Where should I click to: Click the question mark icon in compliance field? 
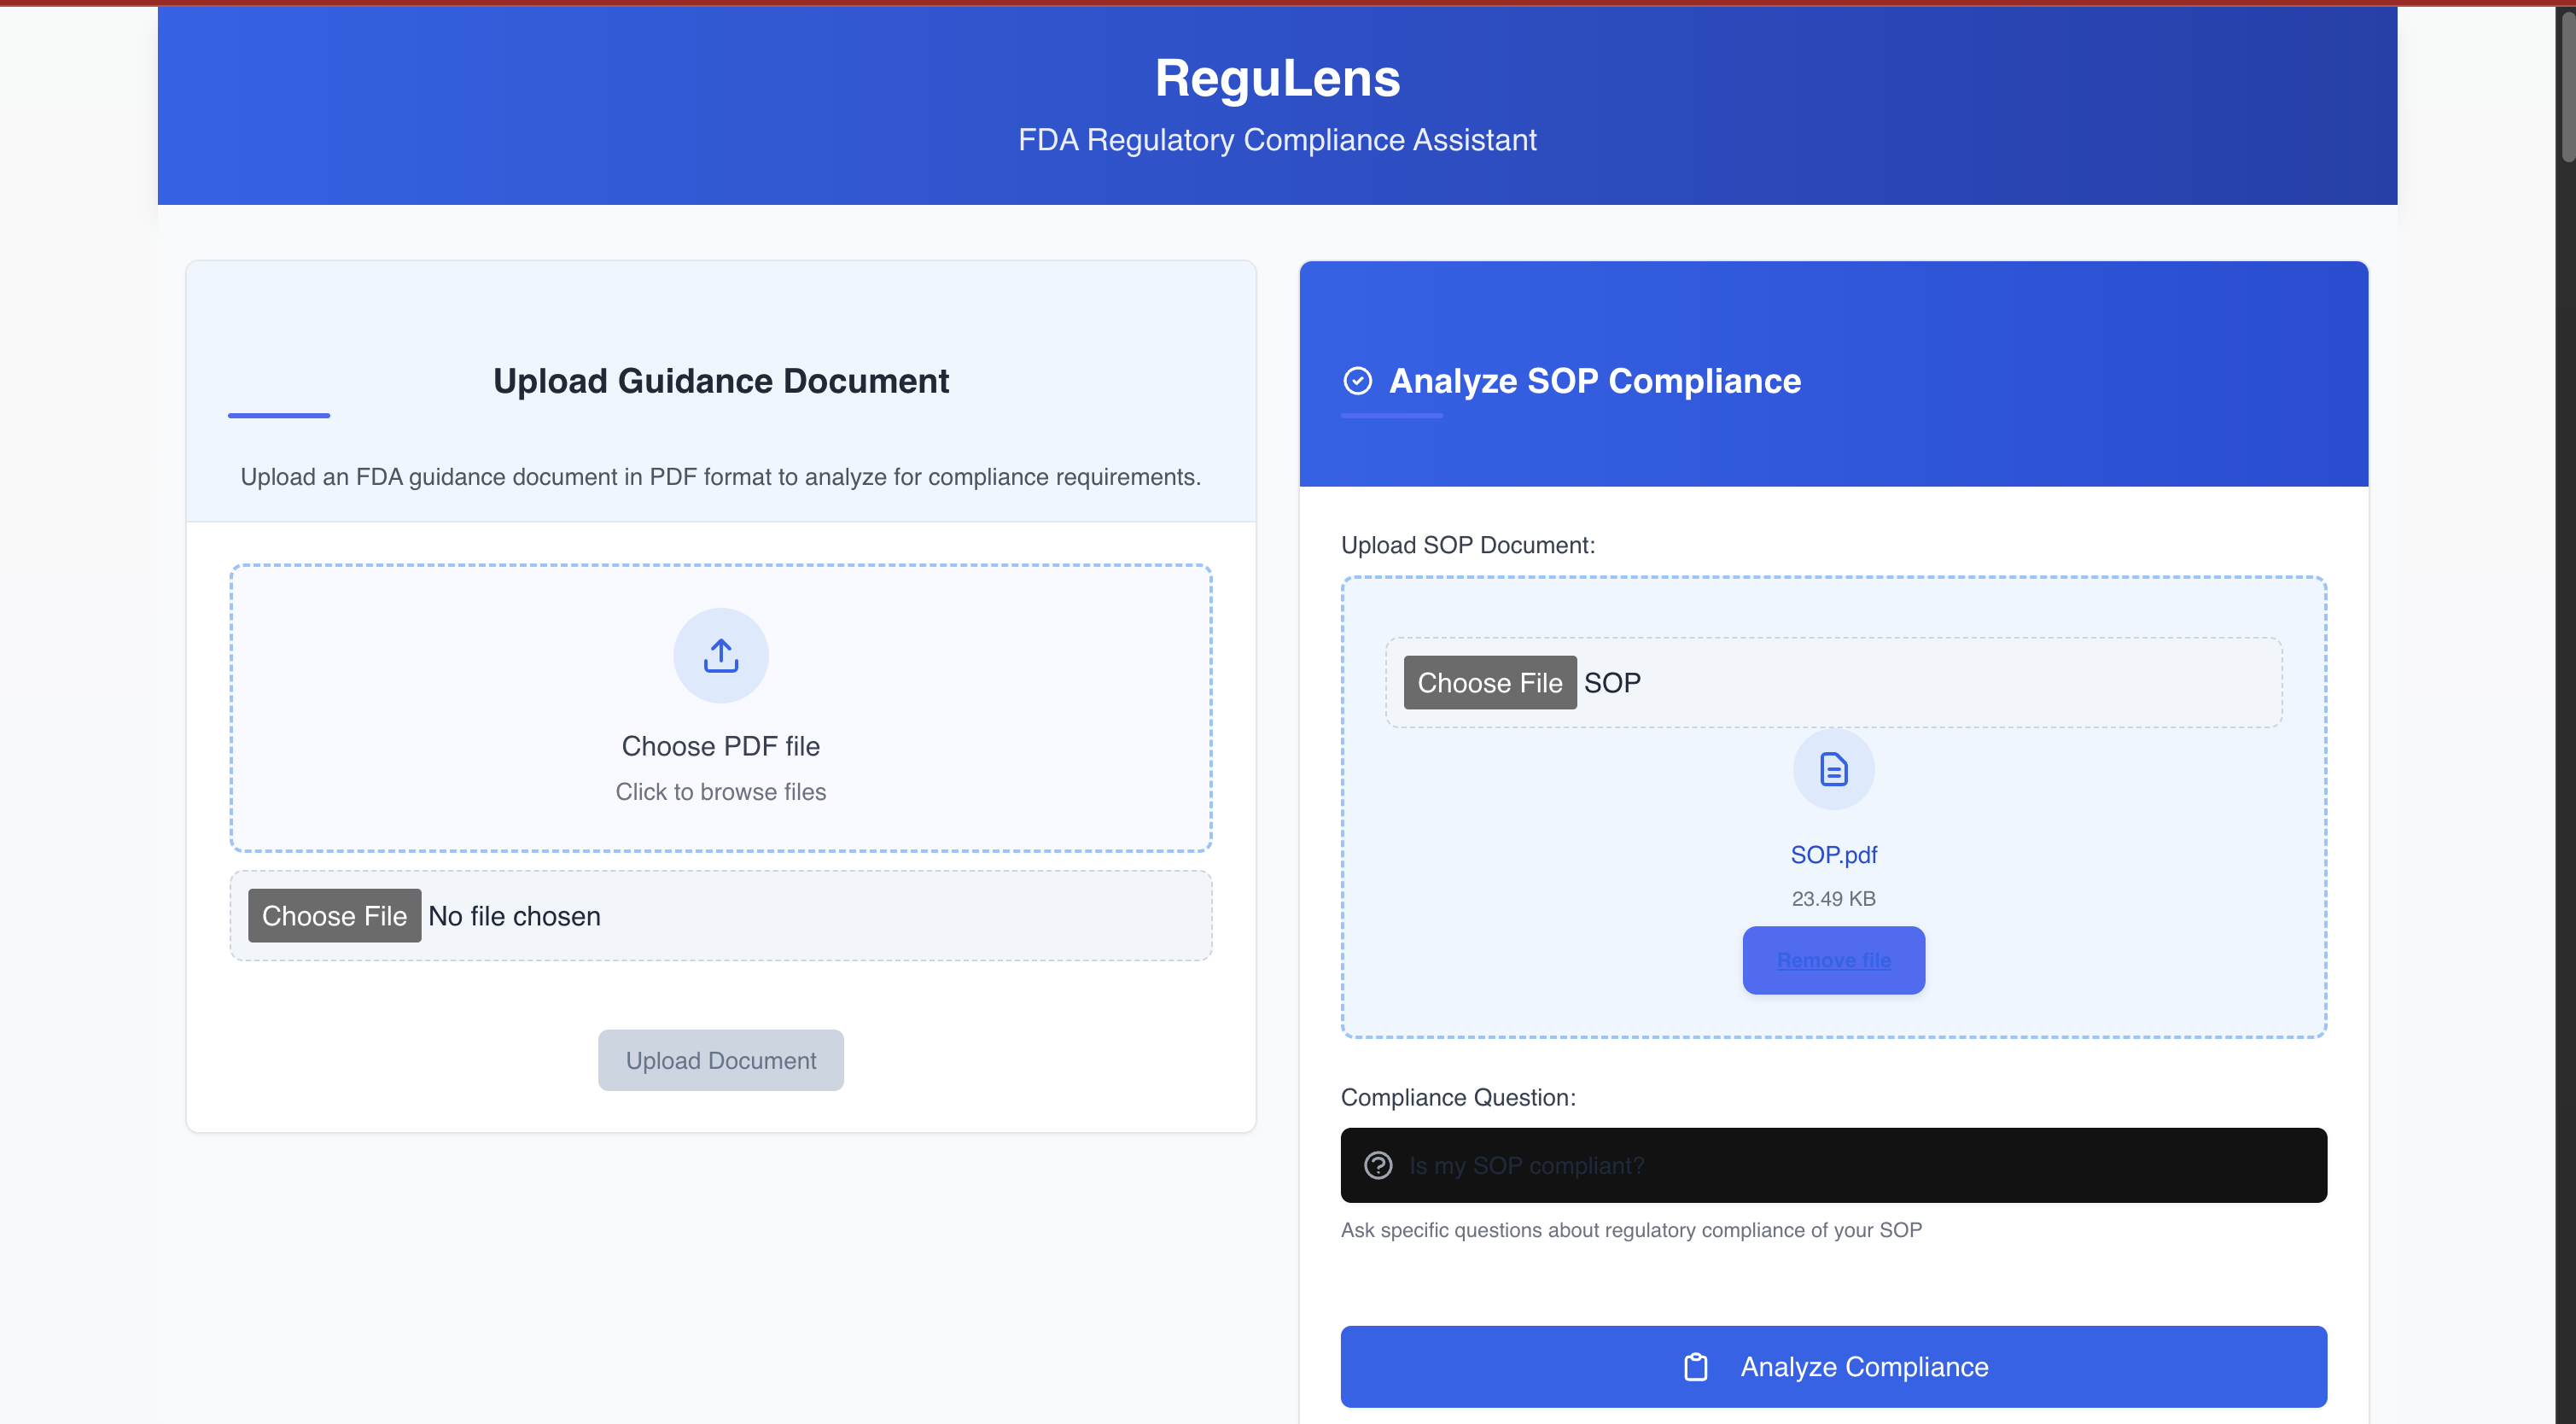click(1378, 1165)
